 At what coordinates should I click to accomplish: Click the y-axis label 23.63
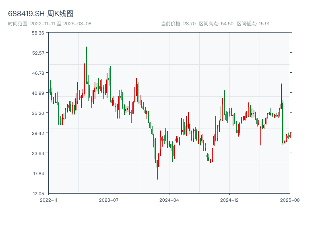38,153
